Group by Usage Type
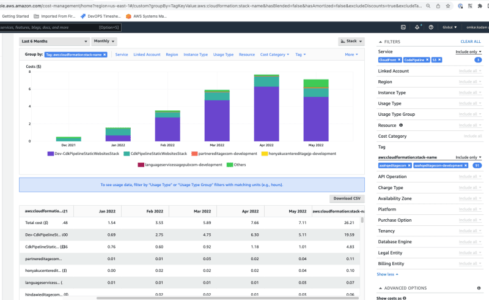The height and width of the screenshot is (300, 489). click(x=223, y=54)
